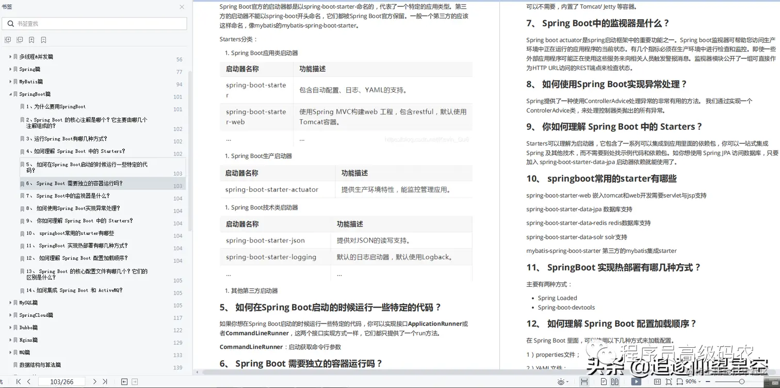The height and width of the screenshot is (388, 780).
Task: Expand the 多线程&并发篇 bookmark
Action: tap(10, 57)
